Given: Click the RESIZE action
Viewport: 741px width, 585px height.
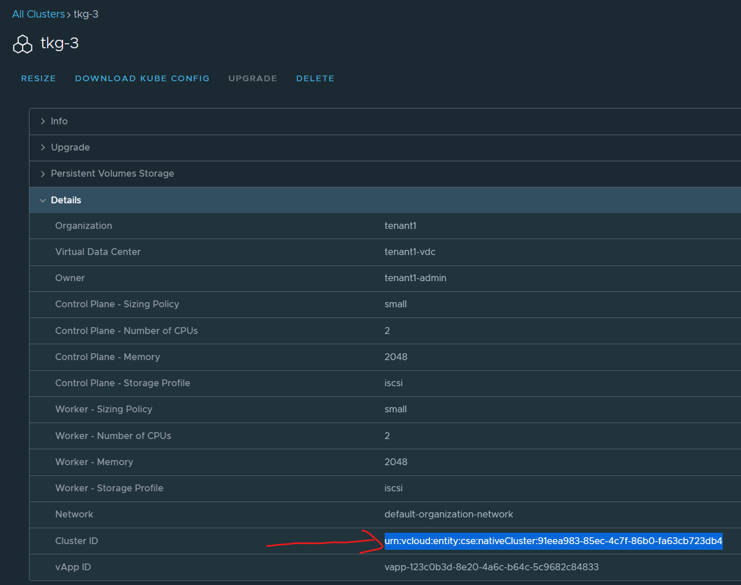Looking at the screenshot, I should [39, 78].
